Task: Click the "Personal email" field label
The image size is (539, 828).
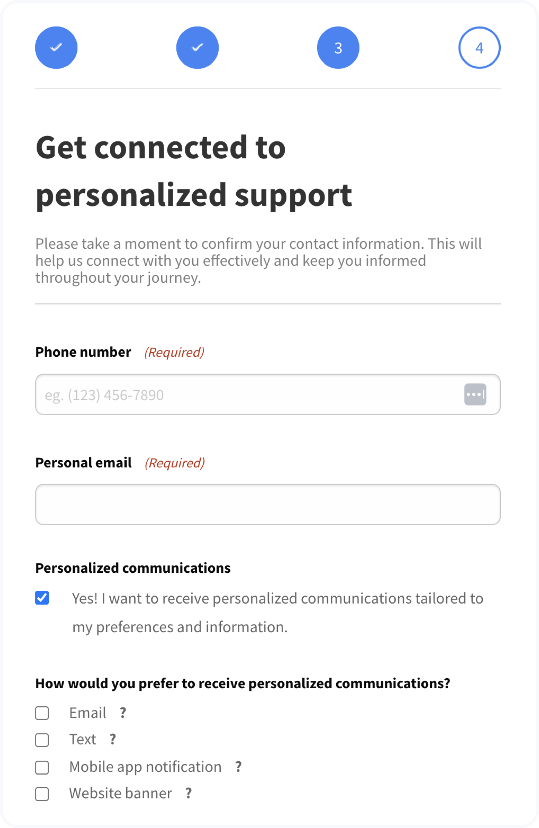Action: click(83, 463)
